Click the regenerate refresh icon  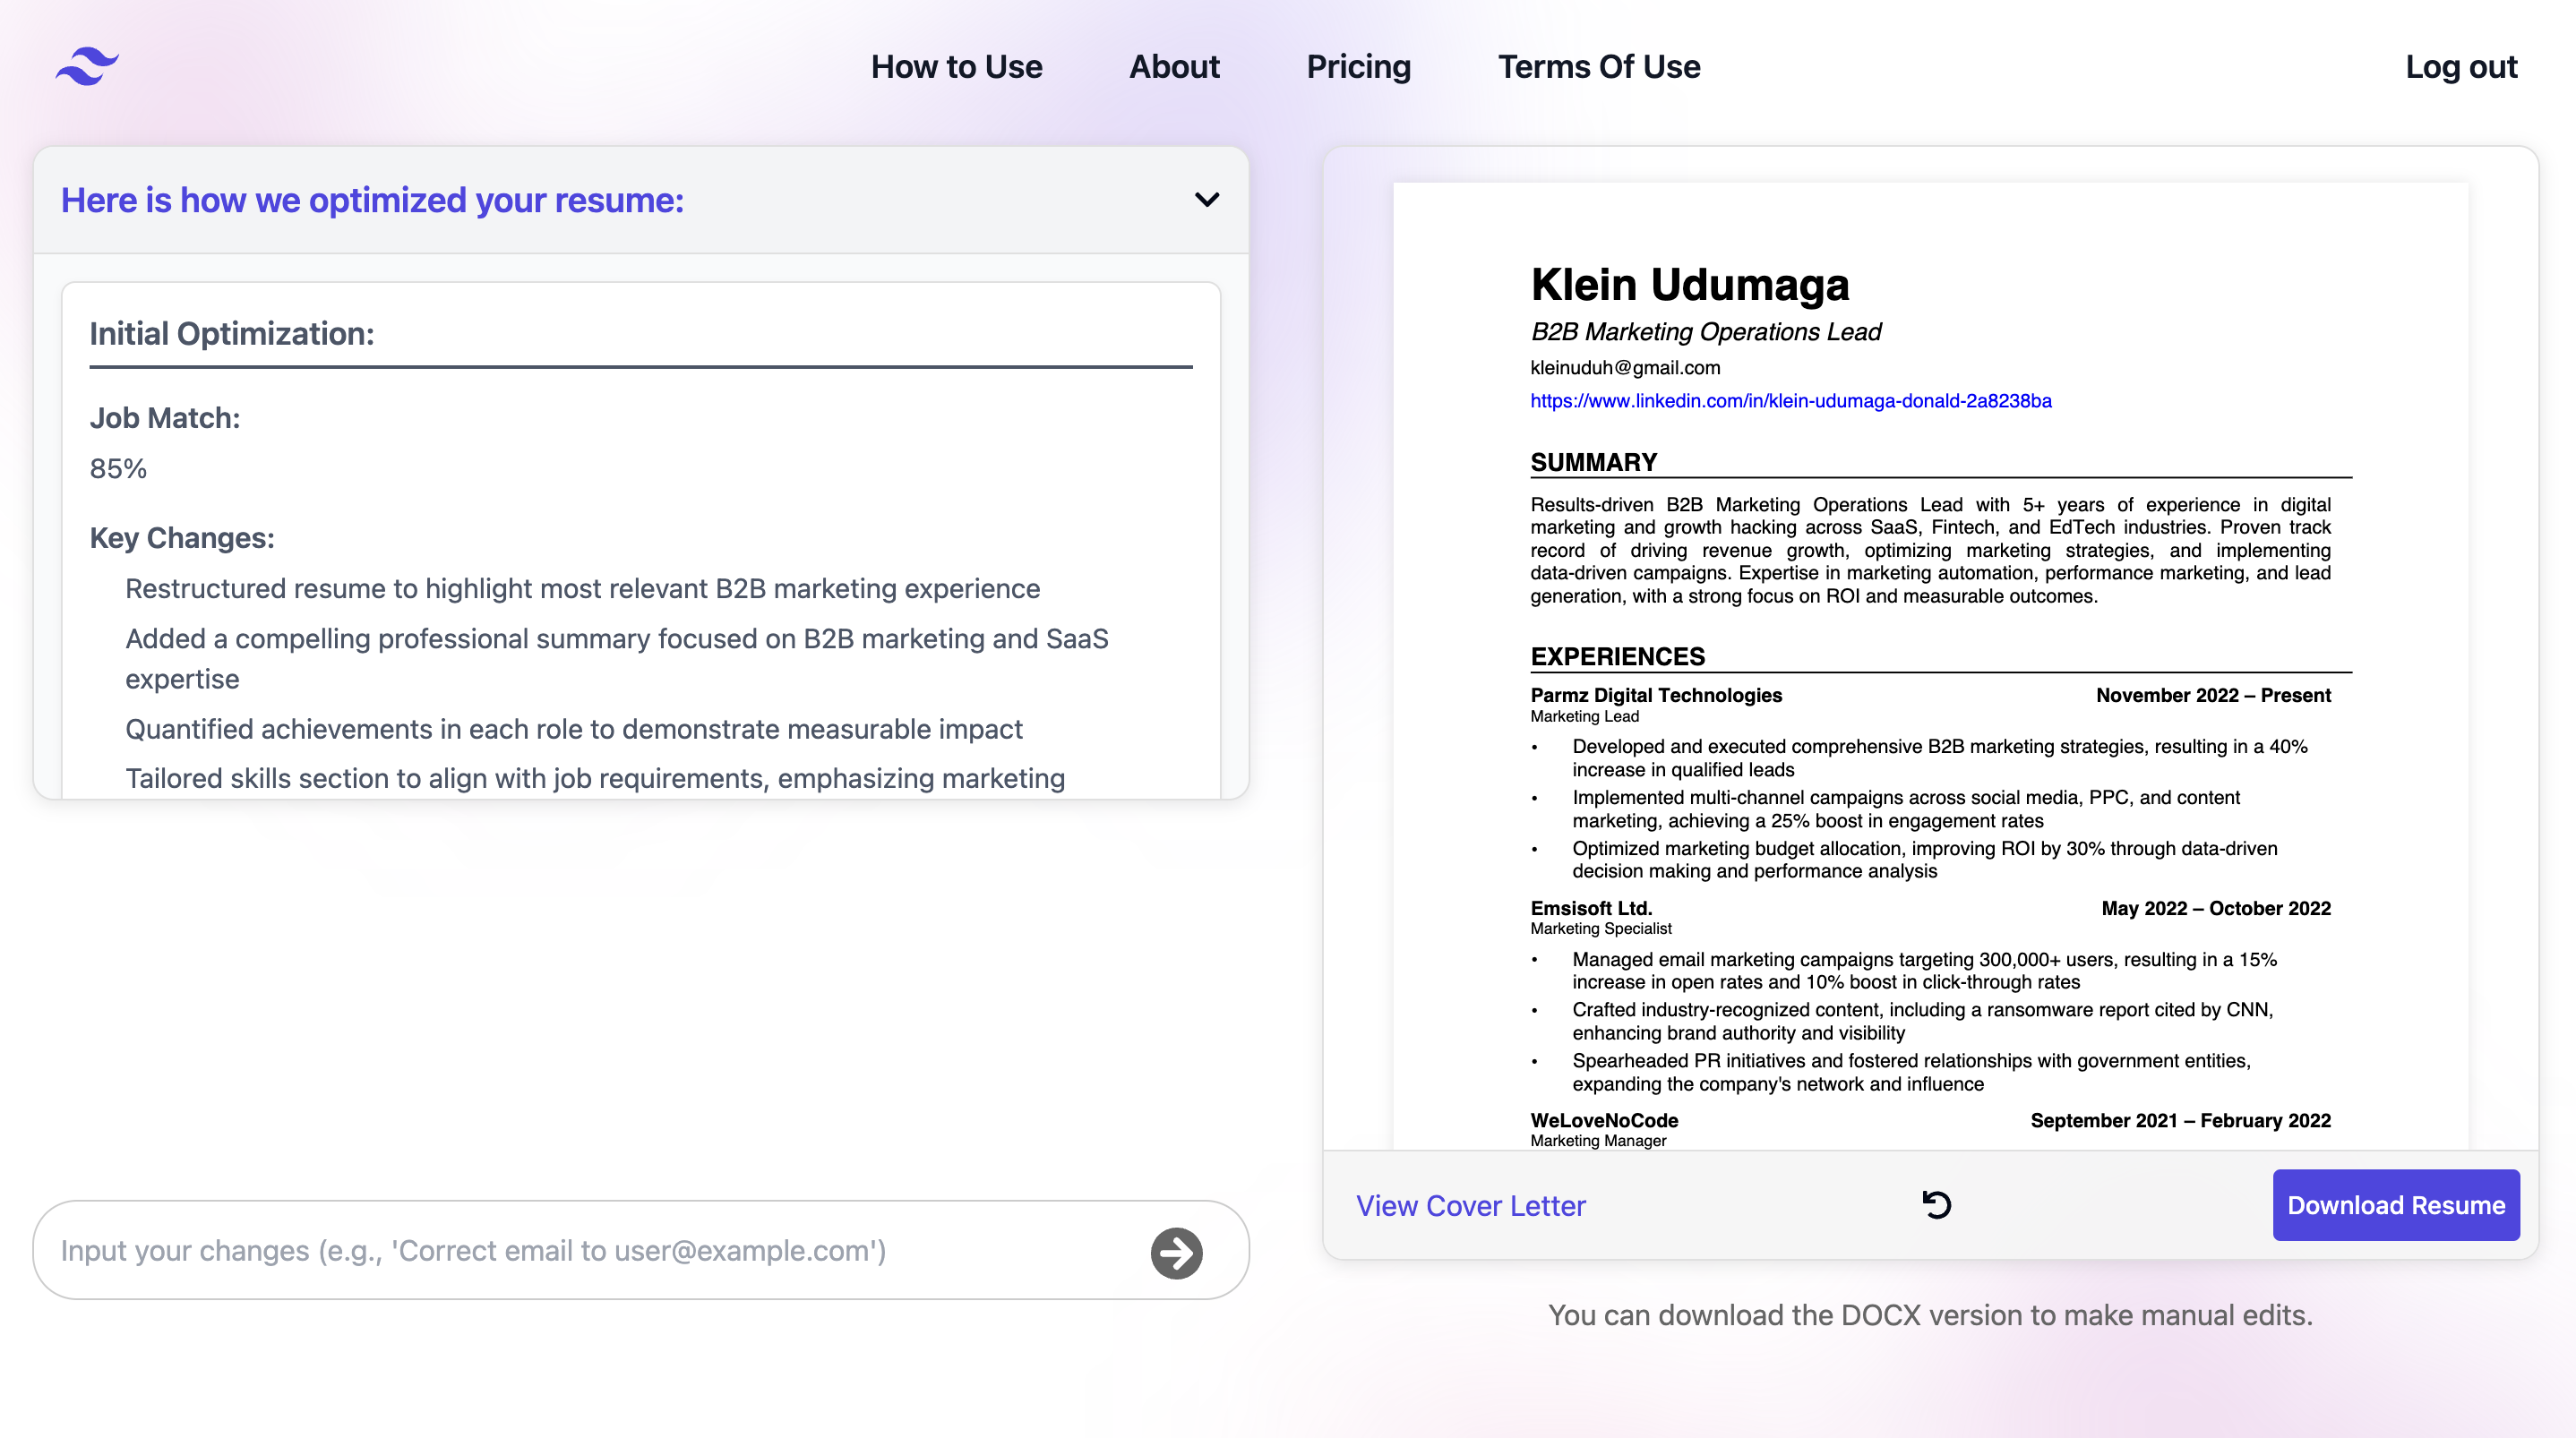[1936, 1205]
